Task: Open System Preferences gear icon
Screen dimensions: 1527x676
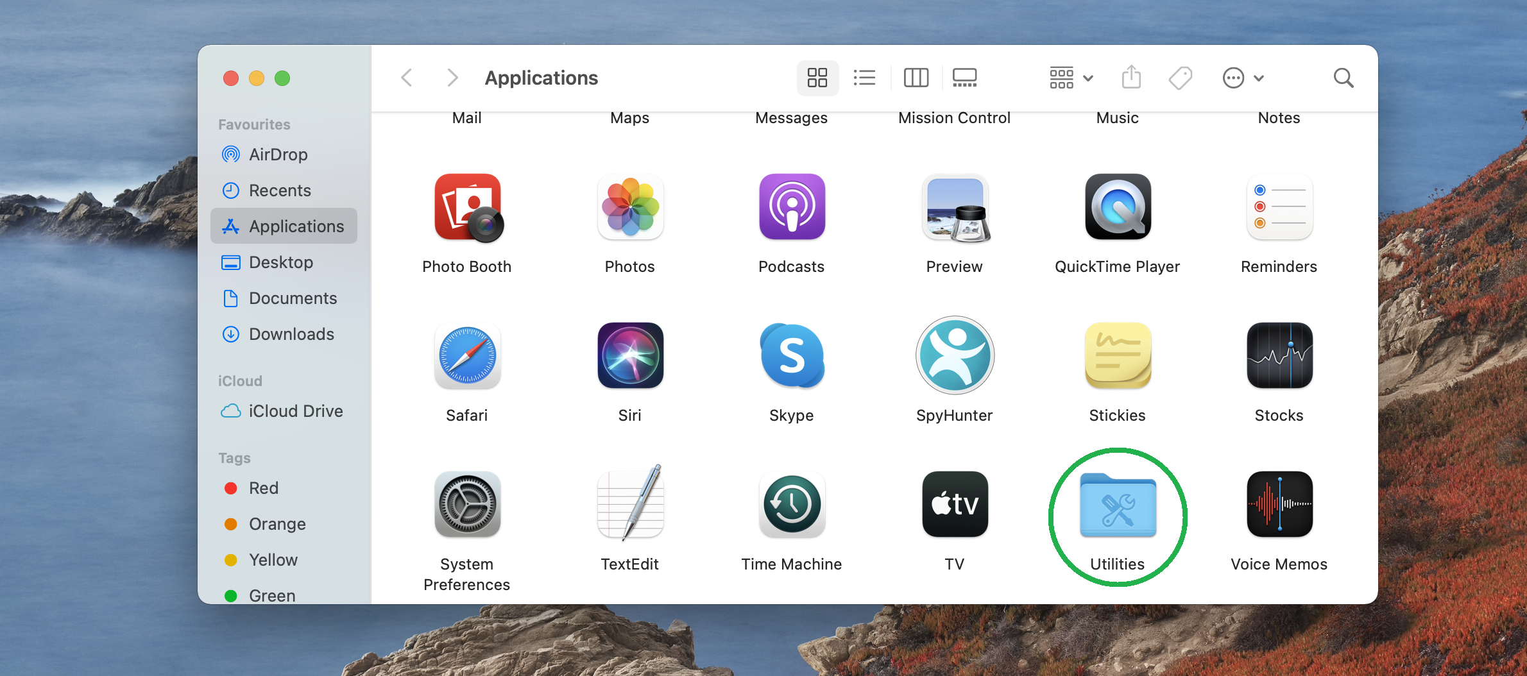Action: [x=467, y=504]
